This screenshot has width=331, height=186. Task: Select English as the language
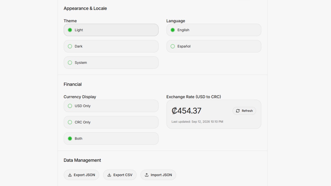(x=214, y=30)
